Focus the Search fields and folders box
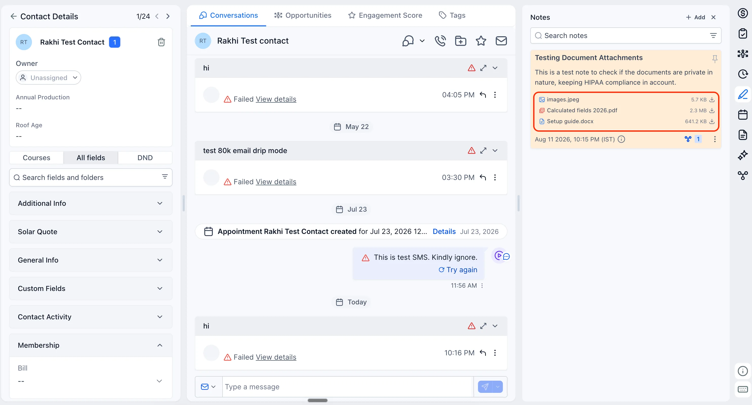 pos(91,177)
